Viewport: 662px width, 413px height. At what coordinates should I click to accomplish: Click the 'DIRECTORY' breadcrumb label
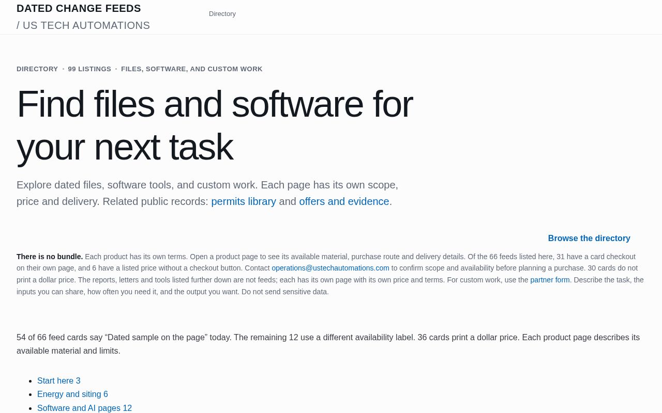coord(37,69)
